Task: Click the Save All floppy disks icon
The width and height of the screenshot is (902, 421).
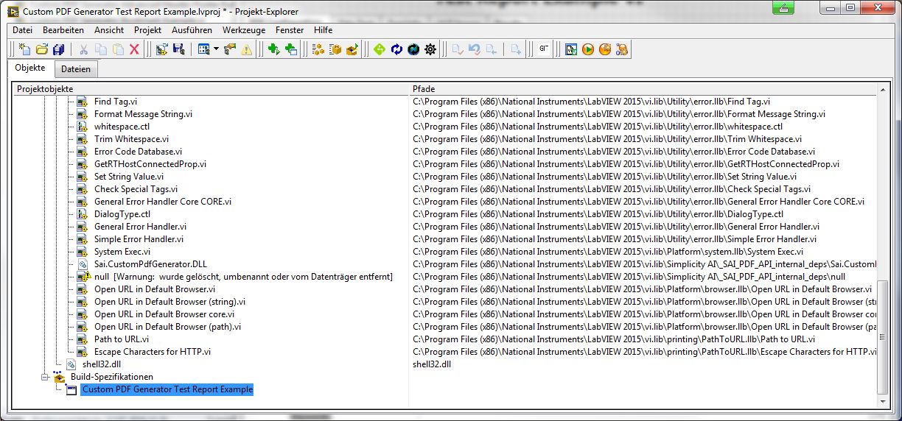Action: (59, 50)
